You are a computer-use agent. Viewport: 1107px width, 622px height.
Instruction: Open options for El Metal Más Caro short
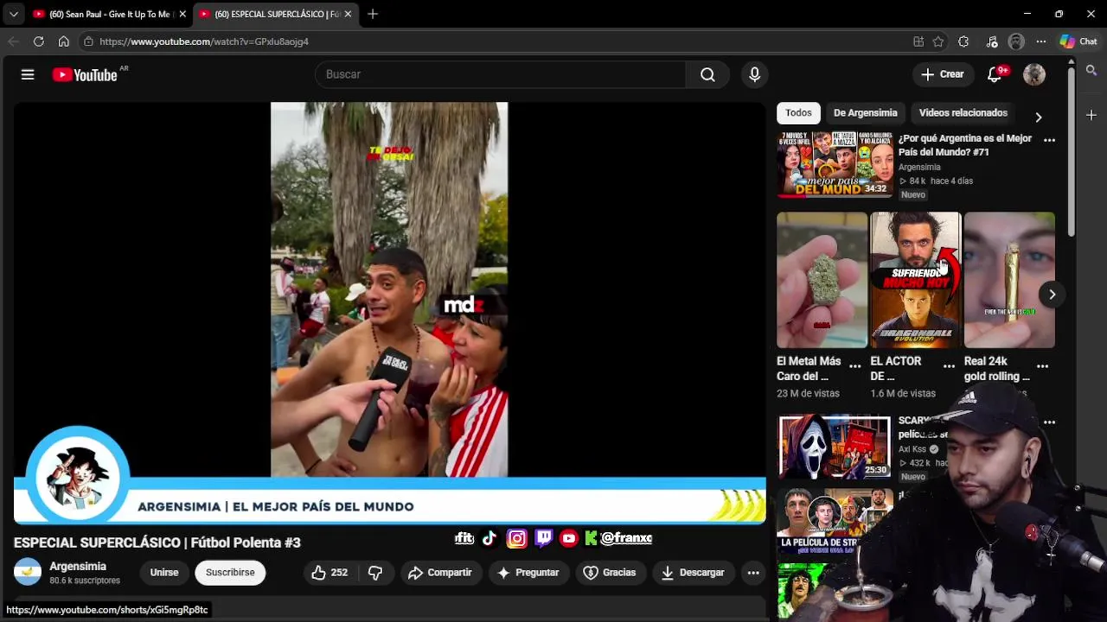pos(855,366)
